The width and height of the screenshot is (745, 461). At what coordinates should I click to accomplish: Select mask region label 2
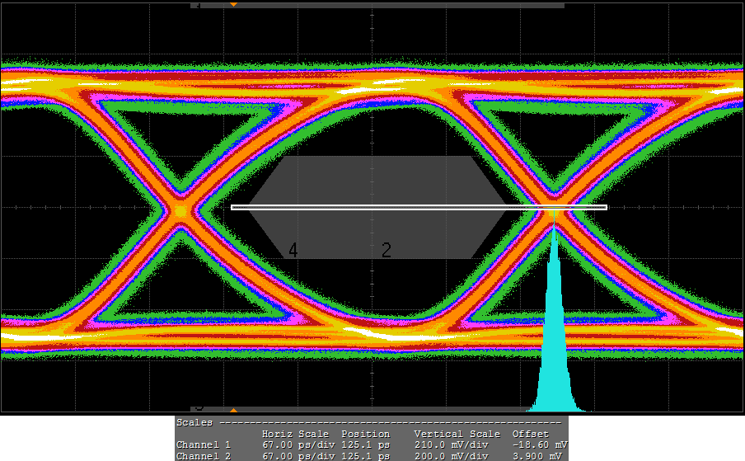pyautogui.click(x=386, y=251)
